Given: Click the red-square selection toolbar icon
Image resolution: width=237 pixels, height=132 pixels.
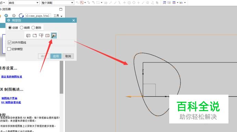Looking at the screenshot, I should [82, 3].
